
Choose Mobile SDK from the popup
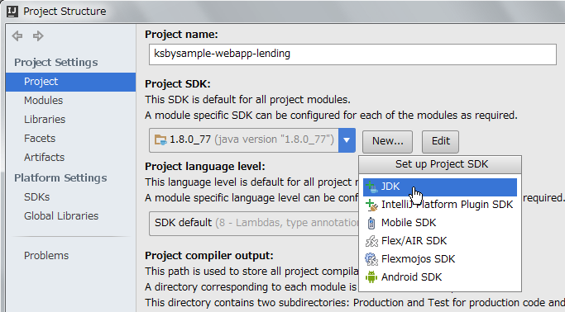click(440, 223)
